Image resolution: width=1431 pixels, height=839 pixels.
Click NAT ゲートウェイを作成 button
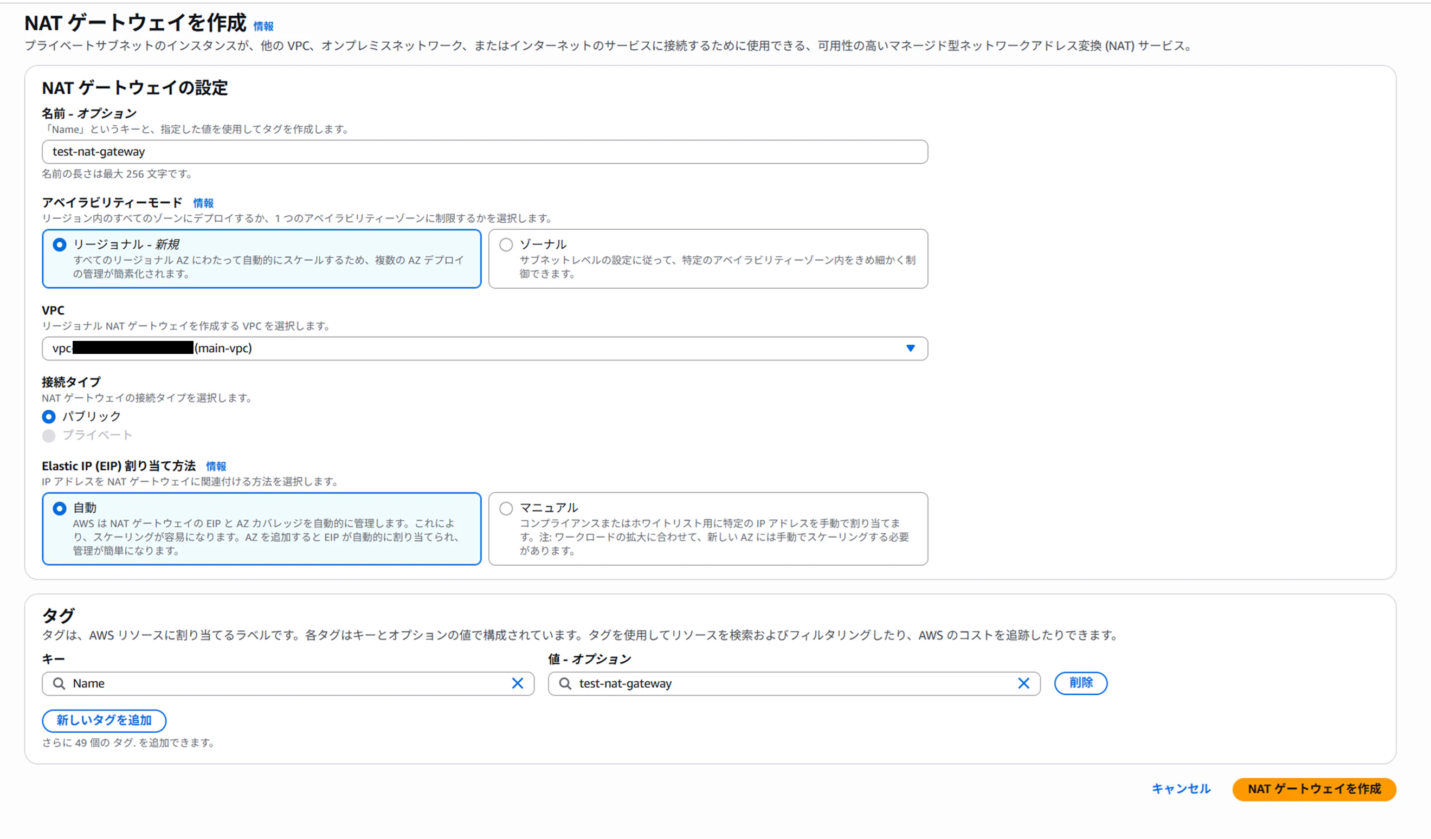pyautogui.click(x=1313, y=789)
